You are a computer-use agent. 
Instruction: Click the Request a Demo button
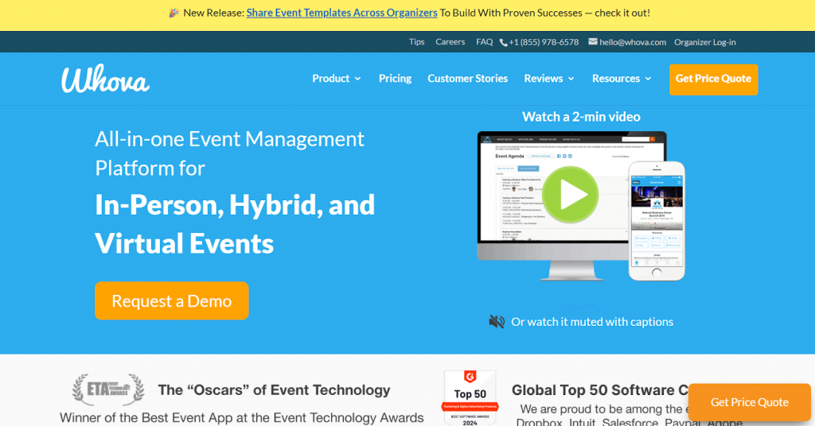click(172, 301)
